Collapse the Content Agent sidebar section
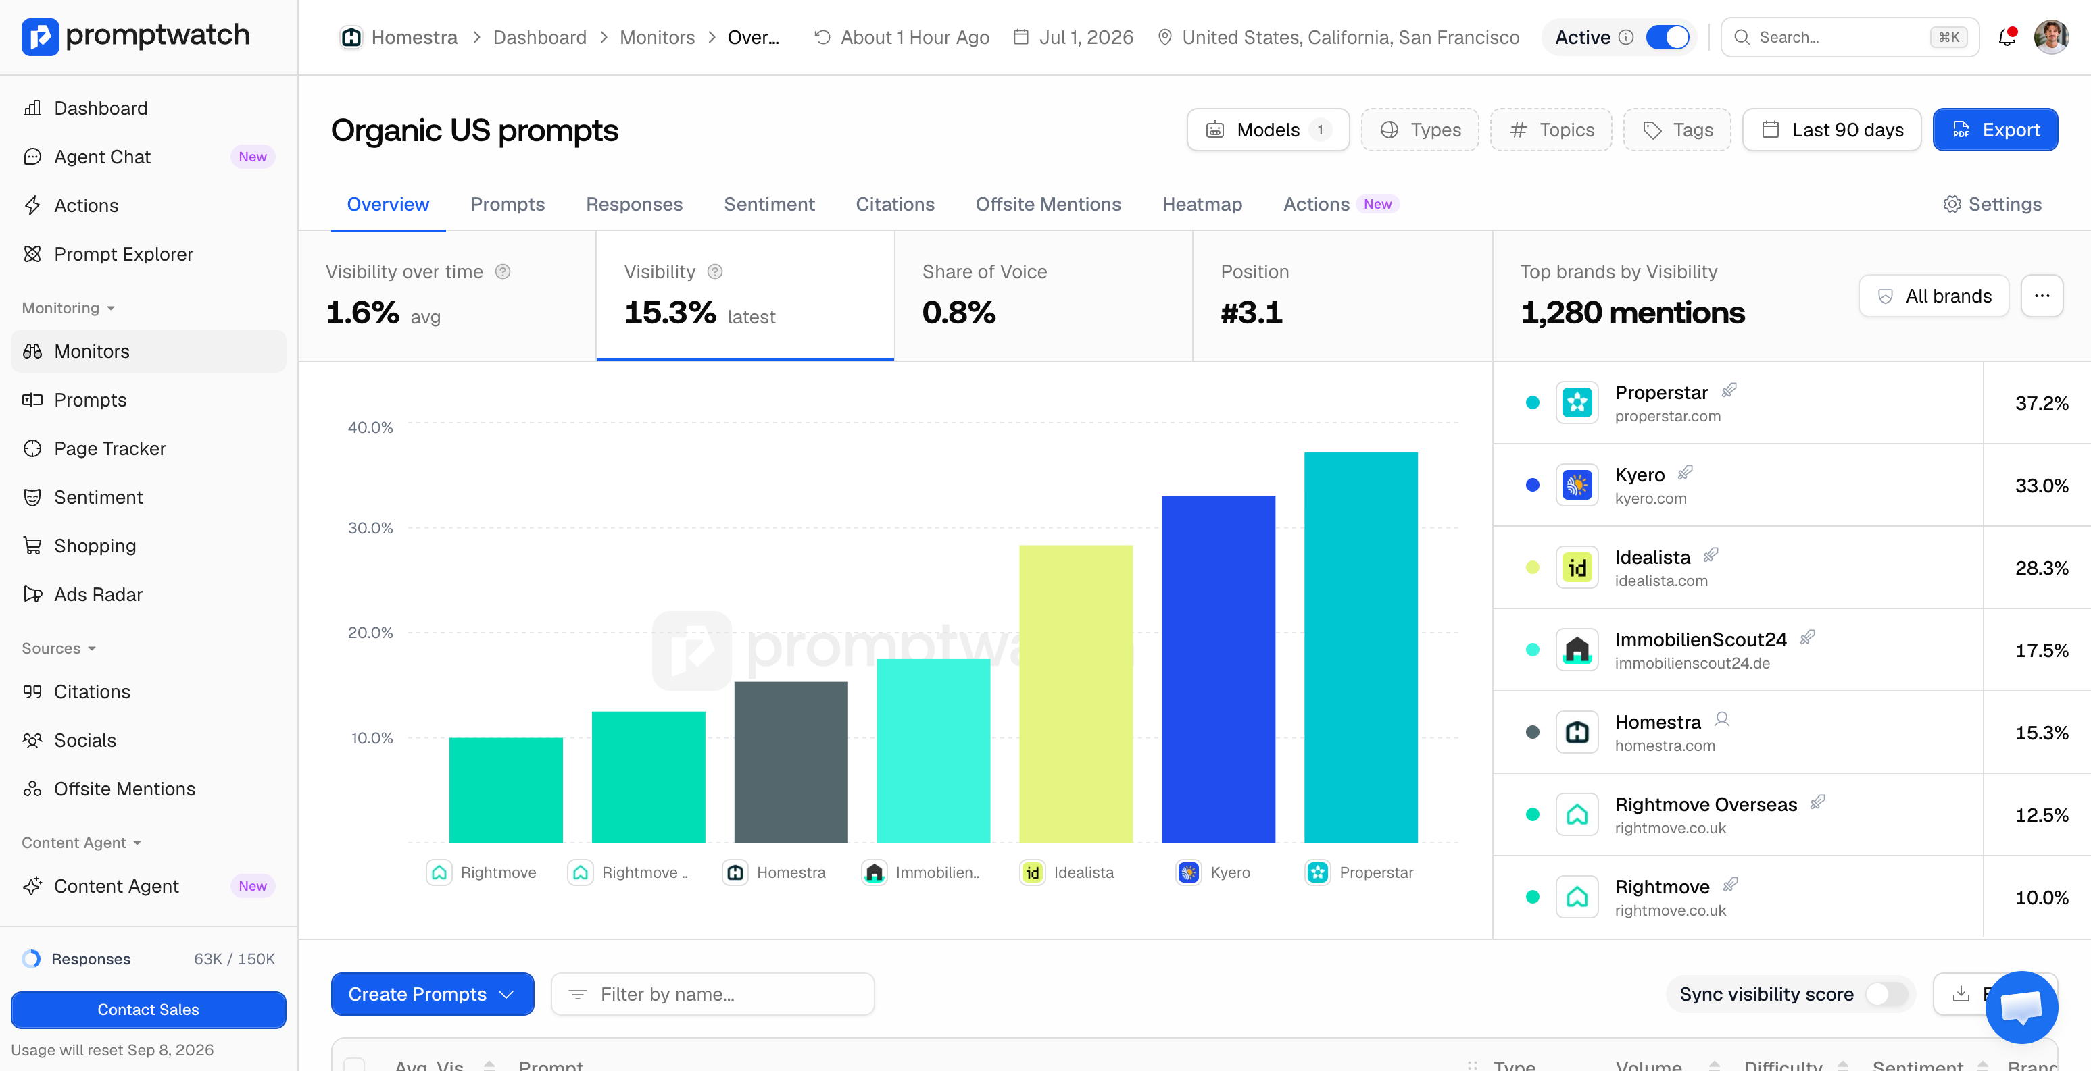2091x1071 pixels. [81, 843]
